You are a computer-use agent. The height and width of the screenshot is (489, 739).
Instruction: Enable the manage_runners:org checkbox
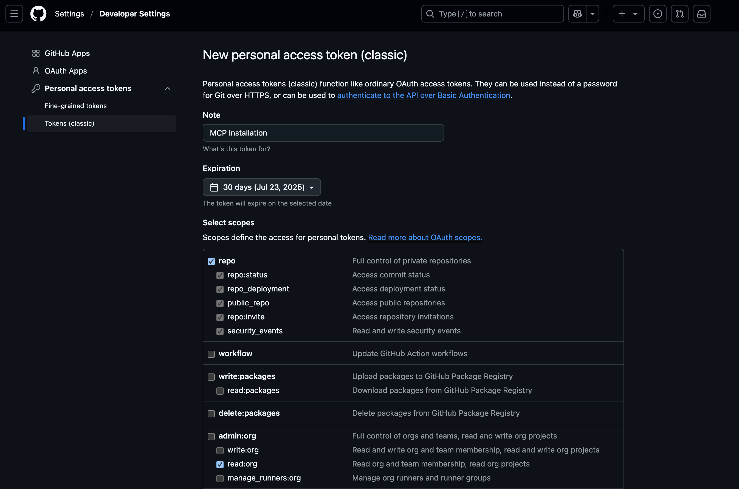point(220,478)
